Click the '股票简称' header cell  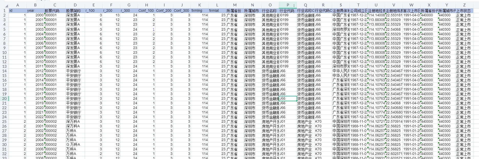point(75,11)
